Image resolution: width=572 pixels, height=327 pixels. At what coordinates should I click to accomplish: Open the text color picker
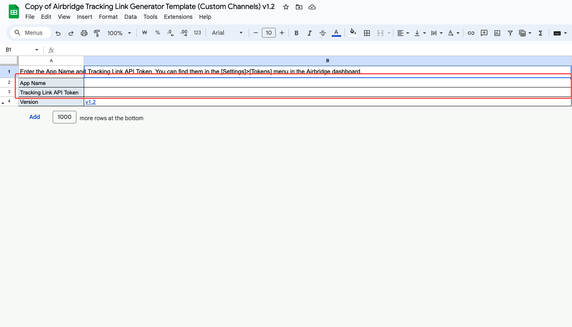point(336,33)
